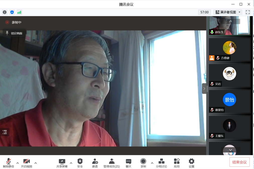Turn on the camera (开启视频)

[27, 163]
